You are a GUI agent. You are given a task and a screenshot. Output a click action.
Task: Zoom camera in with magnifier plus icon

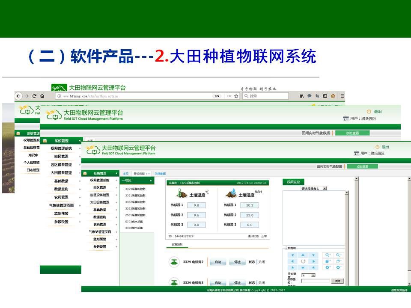click(x=328, y=255)
